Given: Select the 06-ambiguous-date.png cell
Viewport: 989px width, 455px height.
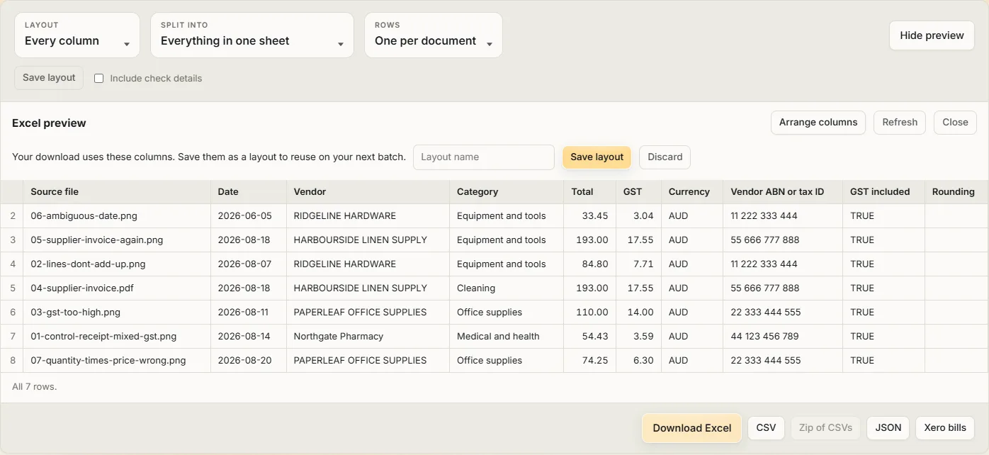Looking at the screenshot, I should pos(117,216).
